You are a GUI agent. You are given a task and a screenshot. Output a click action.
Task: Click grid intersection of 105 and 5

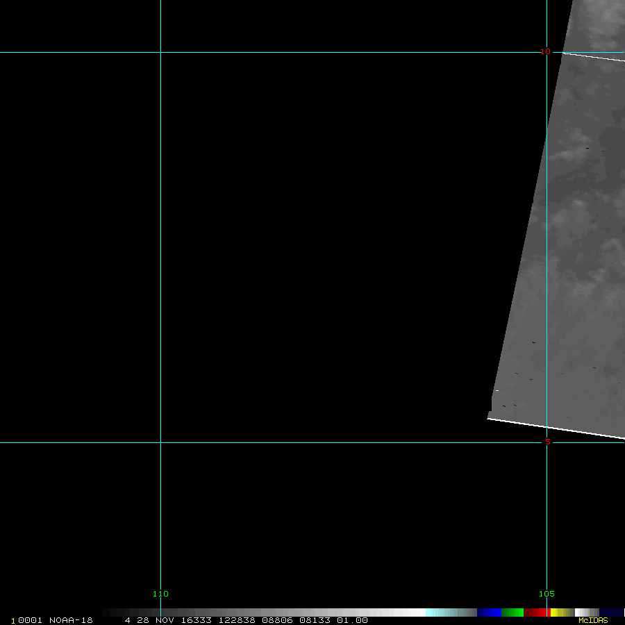coord(547,442)
